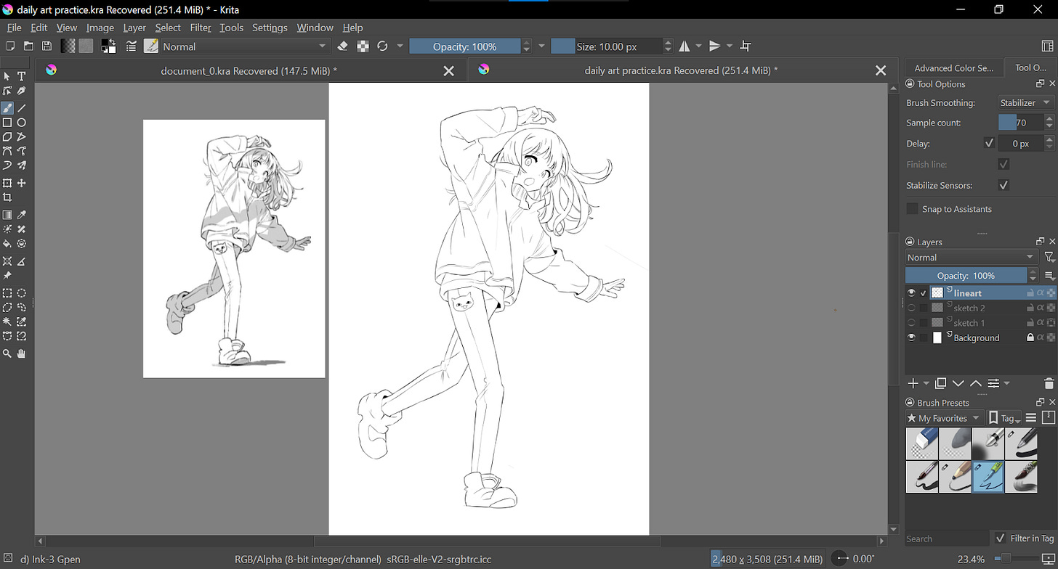Hide the lineart layer
The image size is (1058, 569).
pos(911,293)
